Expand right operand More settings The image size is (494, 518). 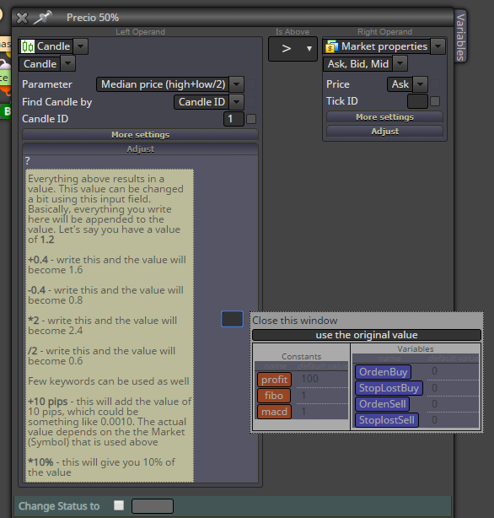point(384,117)
